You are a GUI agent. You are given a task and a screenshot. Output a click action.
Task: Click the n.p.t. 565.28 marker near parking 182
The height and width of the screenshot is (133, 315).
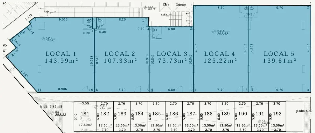tap(102, 108)
